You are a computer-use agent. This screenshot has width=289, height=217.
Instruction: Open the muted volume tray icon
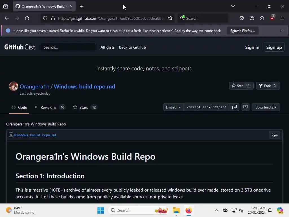pos(241,210)
